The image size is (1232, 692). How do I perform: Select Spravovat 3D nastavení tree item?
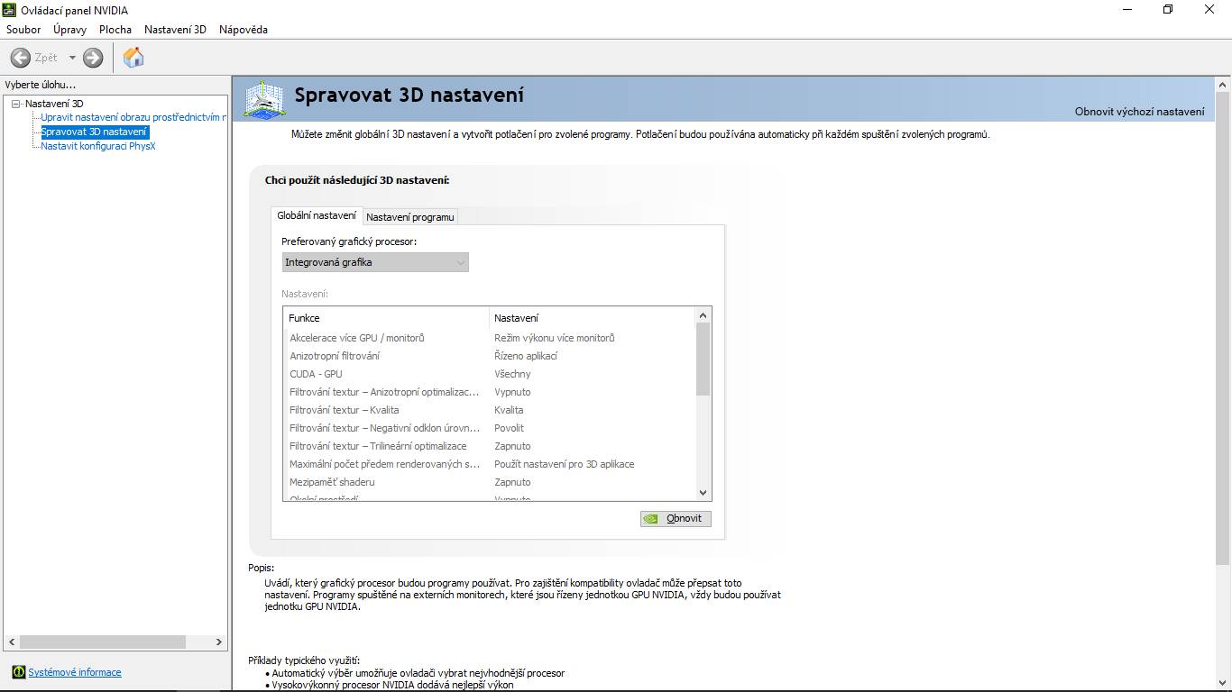coord(94,132)
